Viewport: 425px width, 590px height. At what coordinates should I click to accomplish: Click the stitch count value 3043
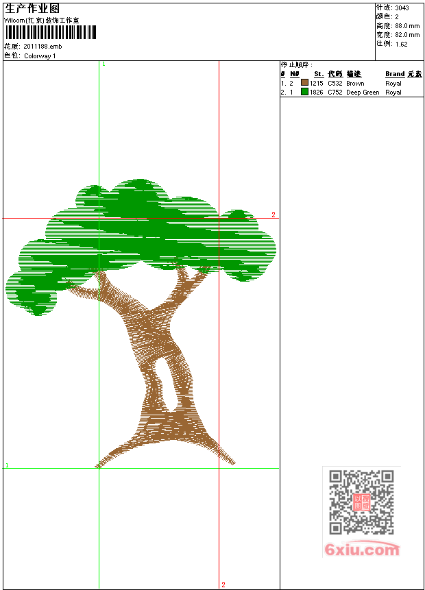click(403, 8)
